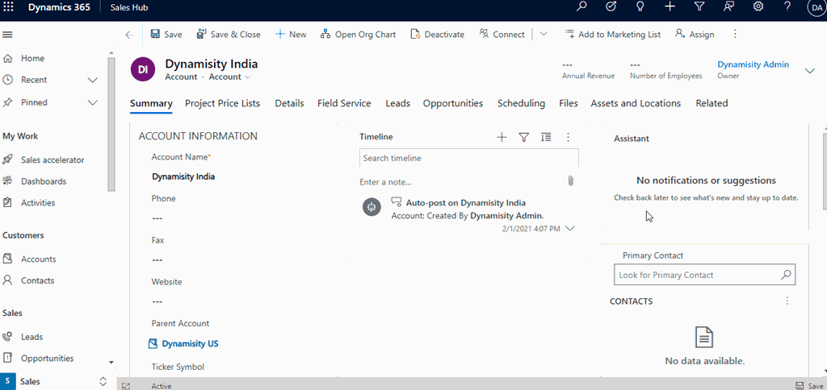
Task: Open the Dynamisity US parent account link
Action: tap(190, 343)
